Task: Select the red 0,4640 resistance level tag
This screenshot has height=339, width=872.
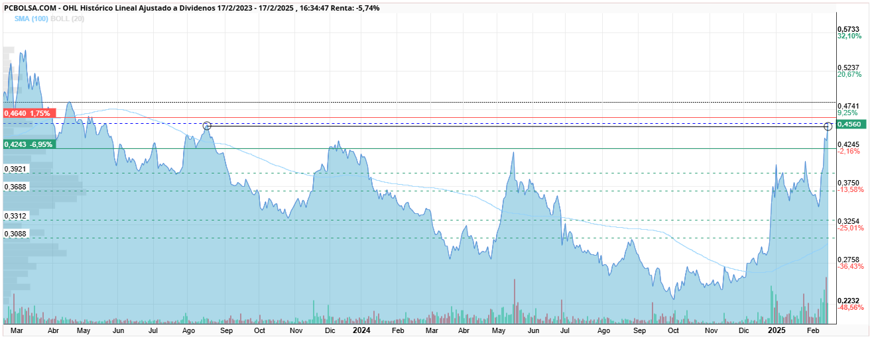Action: click(28, 113)
